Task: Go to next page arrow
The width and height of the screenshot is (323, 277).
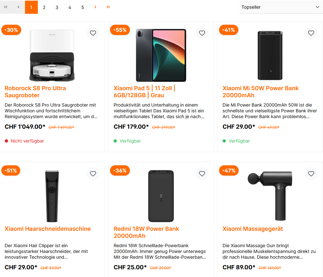Action: [95, 7]
